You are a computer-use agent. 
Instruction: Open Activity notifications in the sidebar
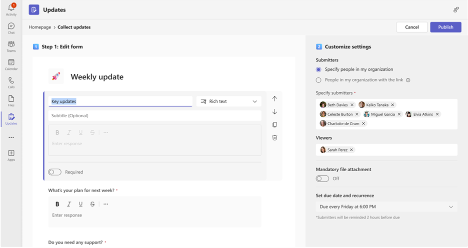(11, 9)
